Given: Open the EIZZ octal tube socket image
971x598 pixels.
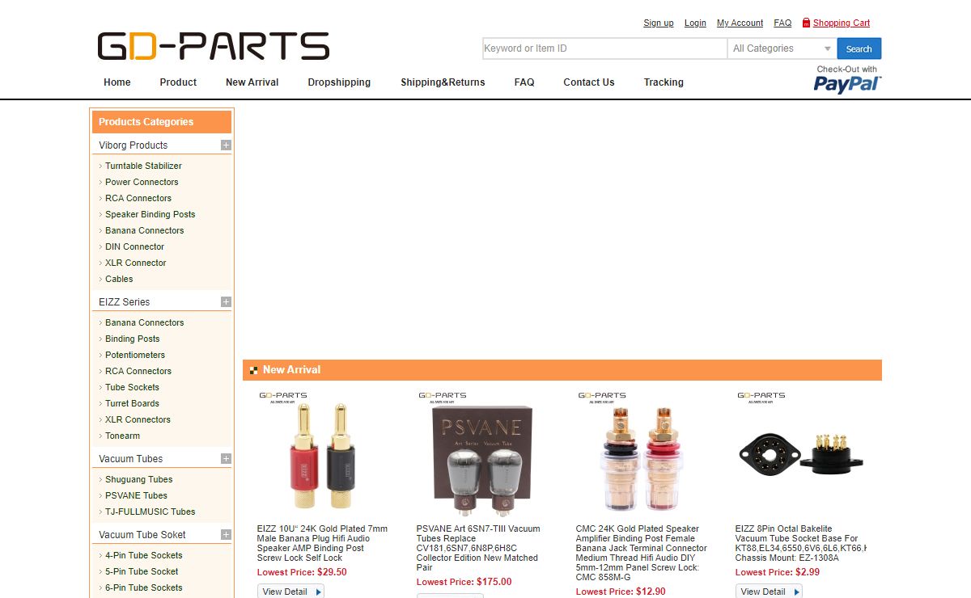Looking at the screenshot, I should tap(800, 453).
